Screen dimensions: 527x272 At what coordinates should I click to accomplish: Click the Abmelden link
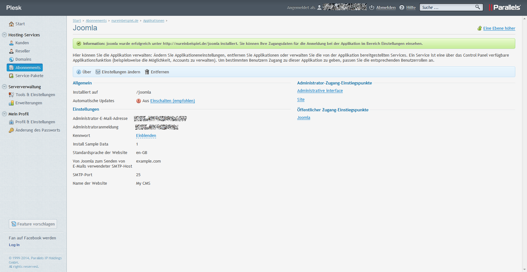coord(386,8)
